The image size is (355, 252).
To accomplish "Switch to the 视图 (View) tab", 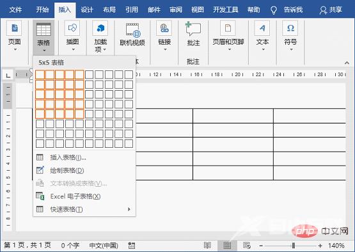I will click(x=198, y=10).
